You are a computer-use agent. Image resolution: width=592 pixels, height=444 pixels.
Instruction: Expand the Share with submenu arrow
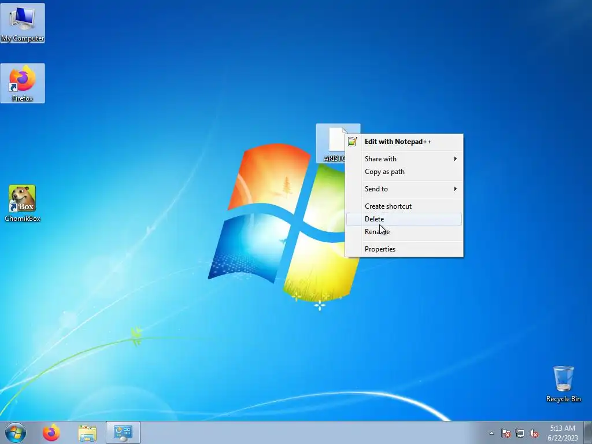pos(456,158)
